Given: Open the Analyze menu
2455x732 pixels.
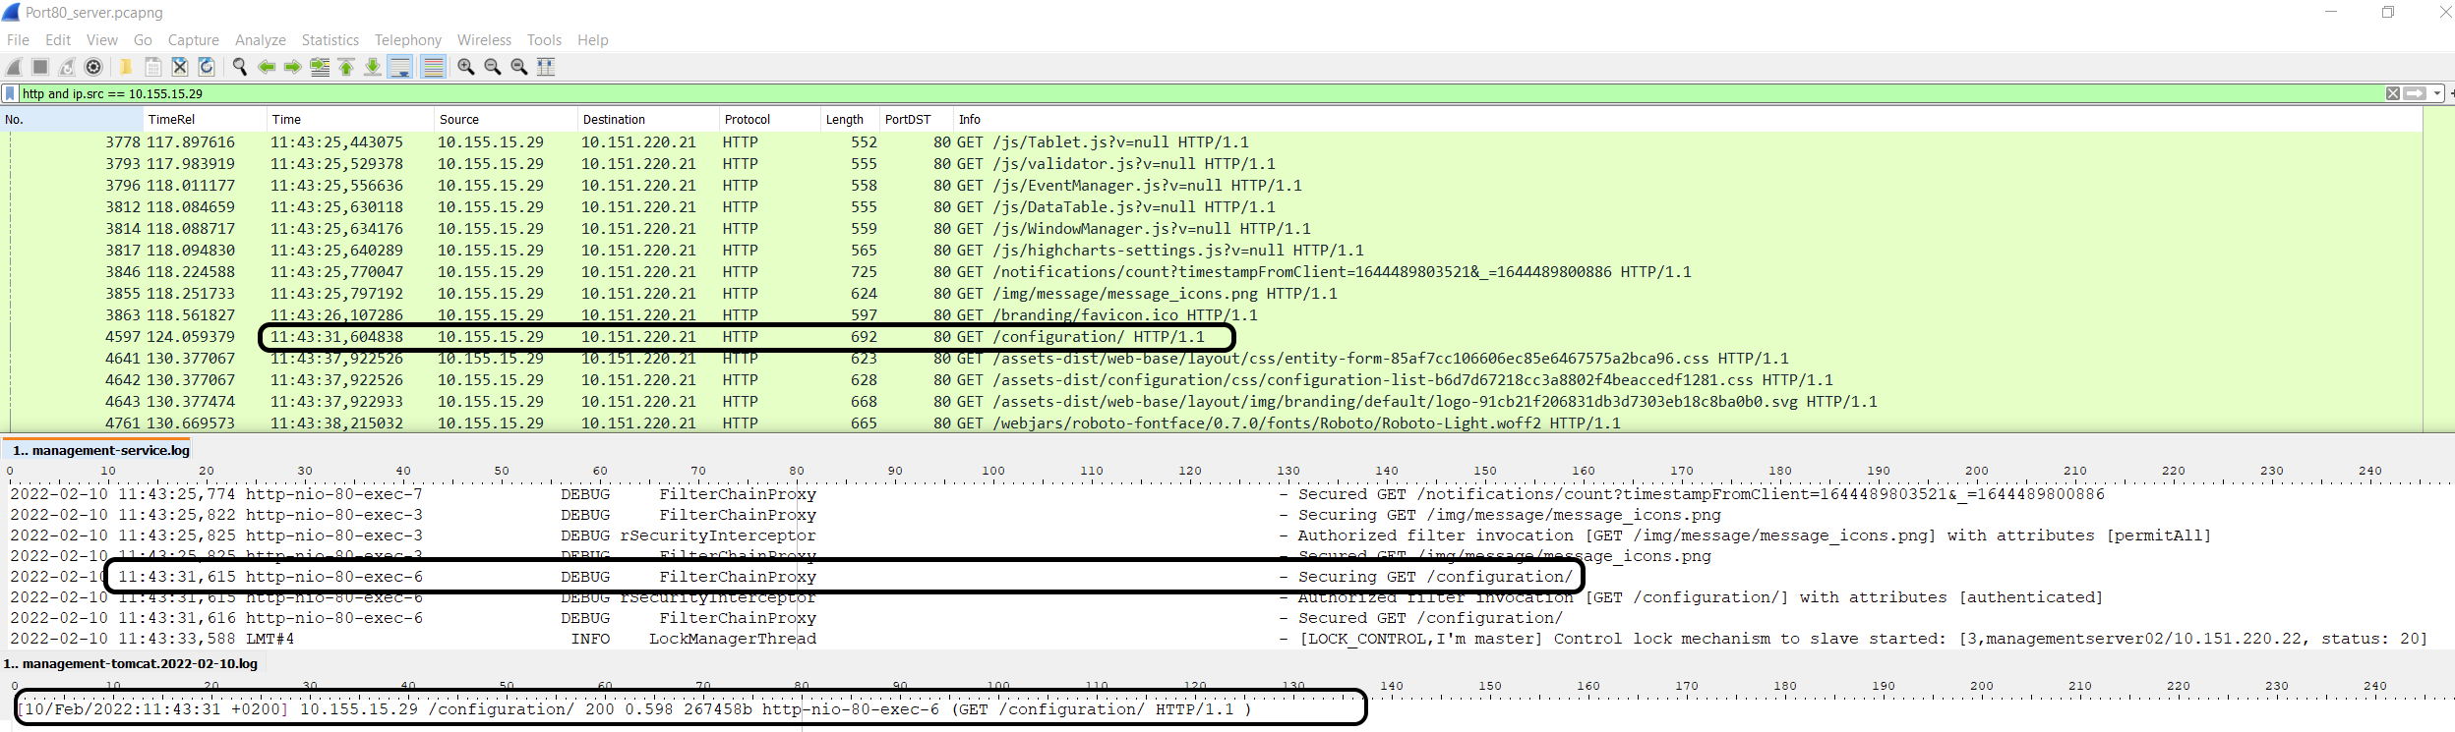Looking at the screenshot, I should coord(260,40).
